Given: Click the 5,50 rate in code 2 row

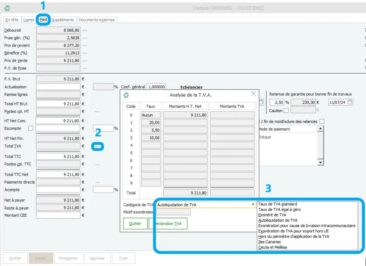Looking at the screenshot, I should click(x=151, y=130).
